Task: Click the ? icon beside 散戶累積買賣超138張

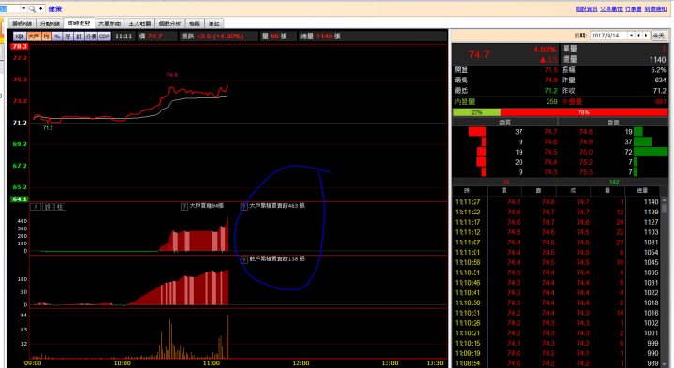Action: [243, 259]
